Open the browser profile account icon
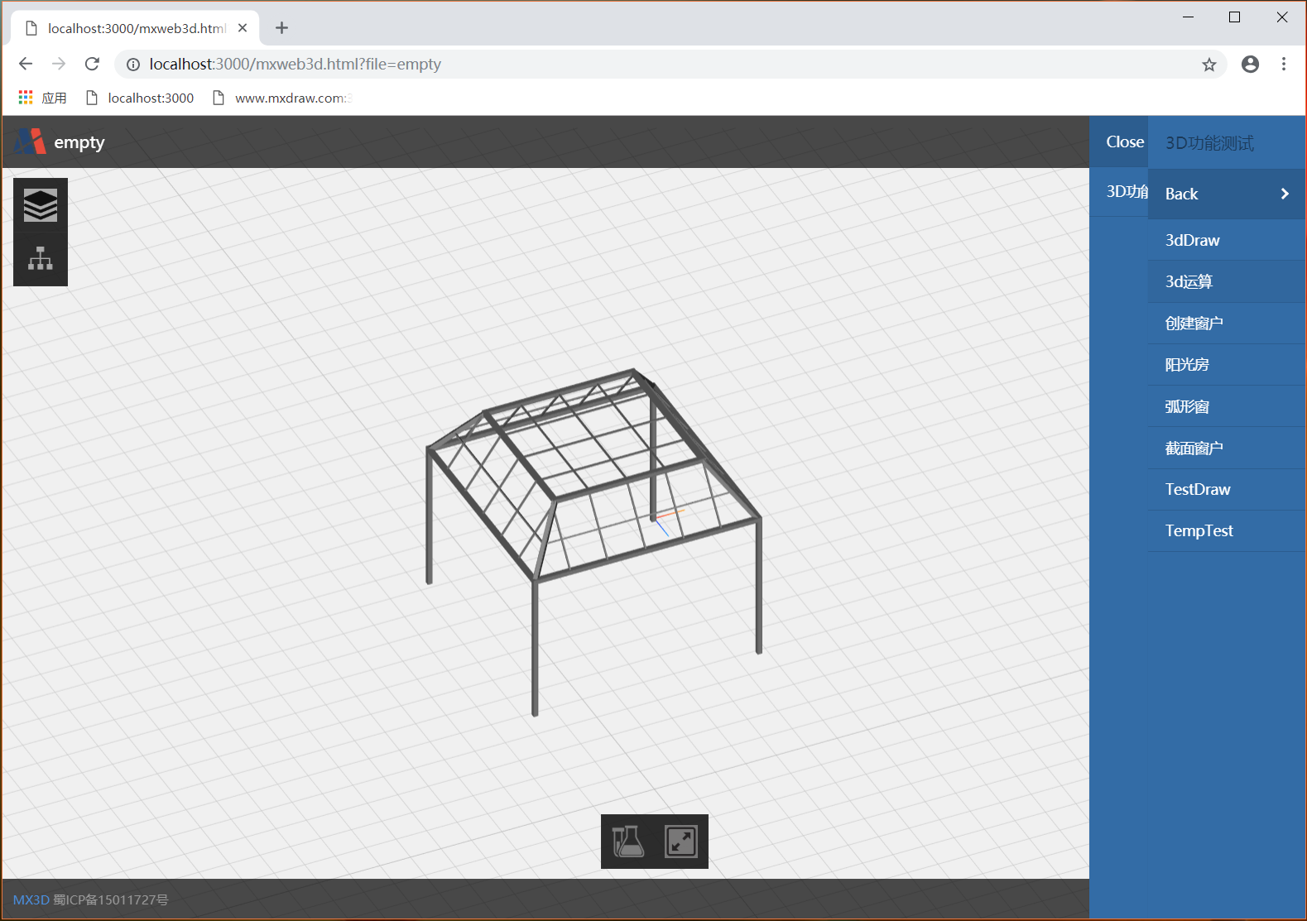 point(1250,64)
